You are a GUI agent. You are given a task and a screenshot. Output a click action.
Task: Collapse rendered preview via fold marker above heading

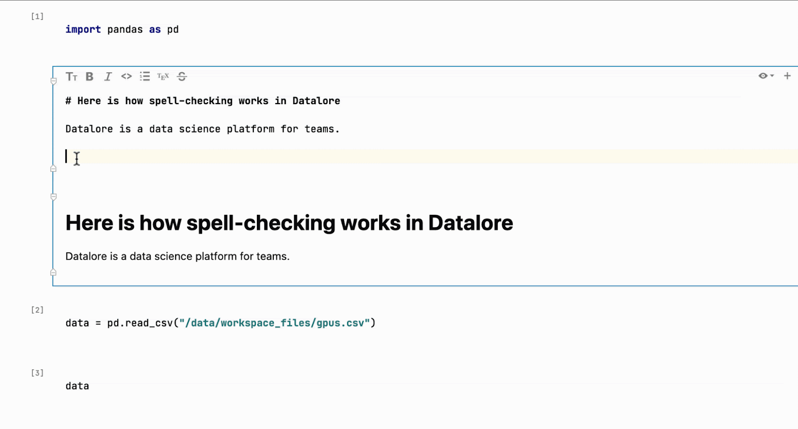coord(53,197)
